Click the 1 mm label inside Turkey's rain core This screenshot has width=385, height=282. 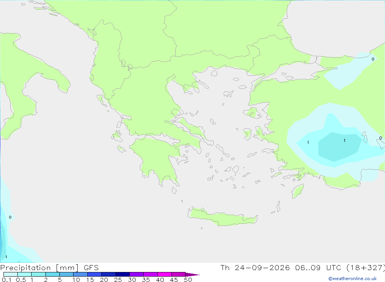coord(345,141)
